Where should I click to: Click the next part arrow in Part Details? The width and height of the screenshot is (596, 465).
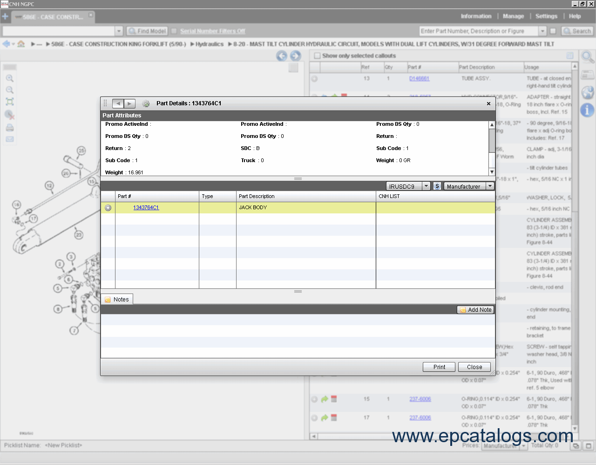[130, 103]
